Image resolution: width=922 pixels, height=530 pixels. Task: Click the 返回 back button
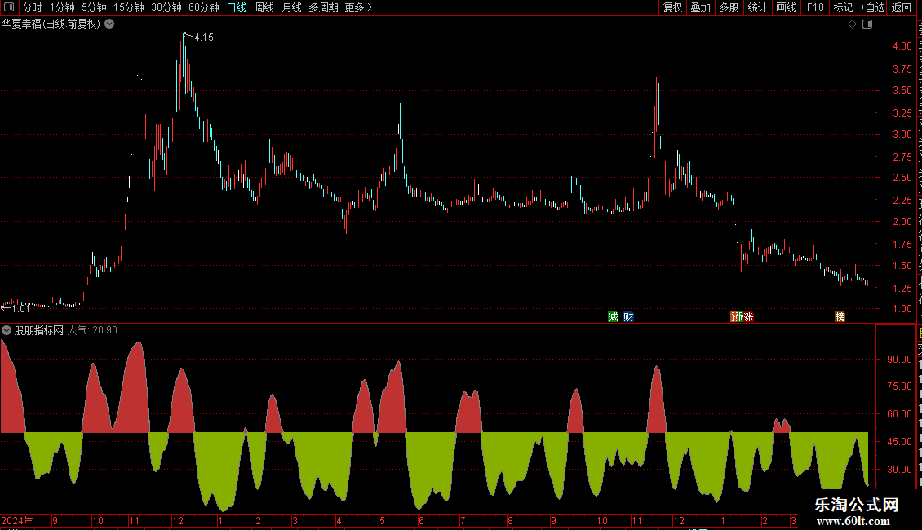click(x=902, y=7)
